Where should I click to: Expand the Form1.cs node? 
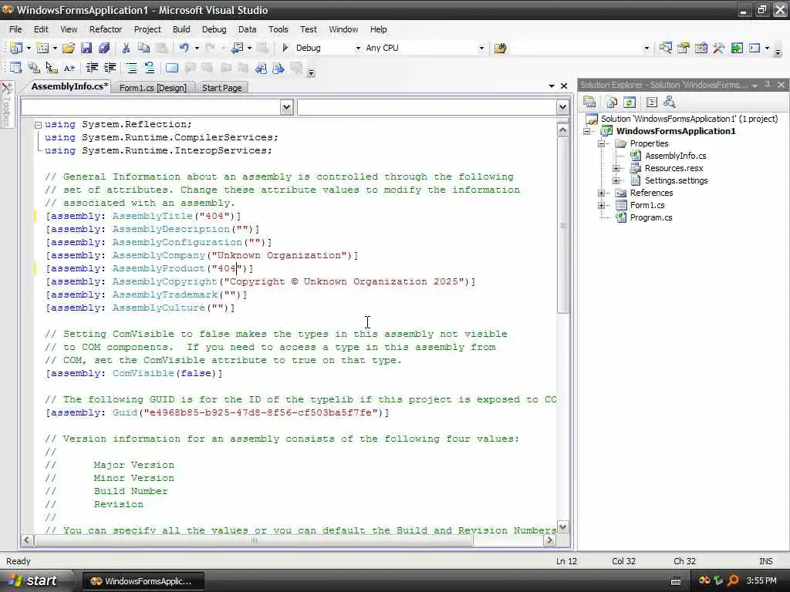pos(601,205)
